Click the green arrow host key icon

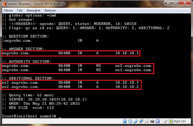171,121
